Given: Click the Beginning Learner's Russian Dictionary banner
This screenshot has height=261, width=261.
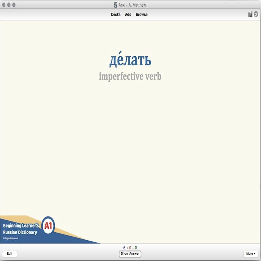Looking at the screenshot, I should [21, 229].
